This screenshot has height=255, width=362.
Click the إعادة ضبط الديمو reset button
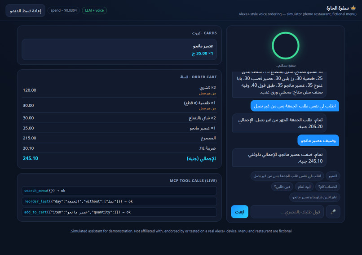[x=26, y=11]
